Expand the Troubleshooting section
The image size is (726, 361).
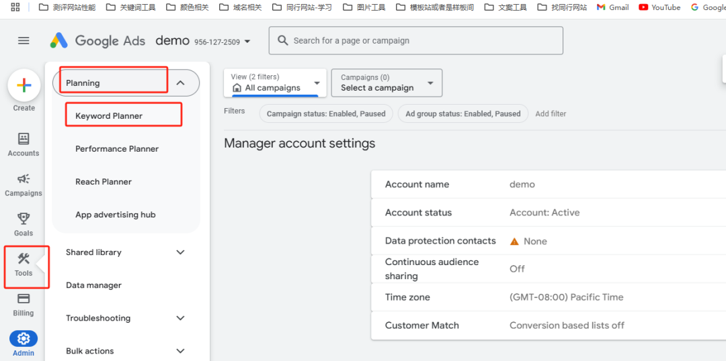[x=180, y=318]
